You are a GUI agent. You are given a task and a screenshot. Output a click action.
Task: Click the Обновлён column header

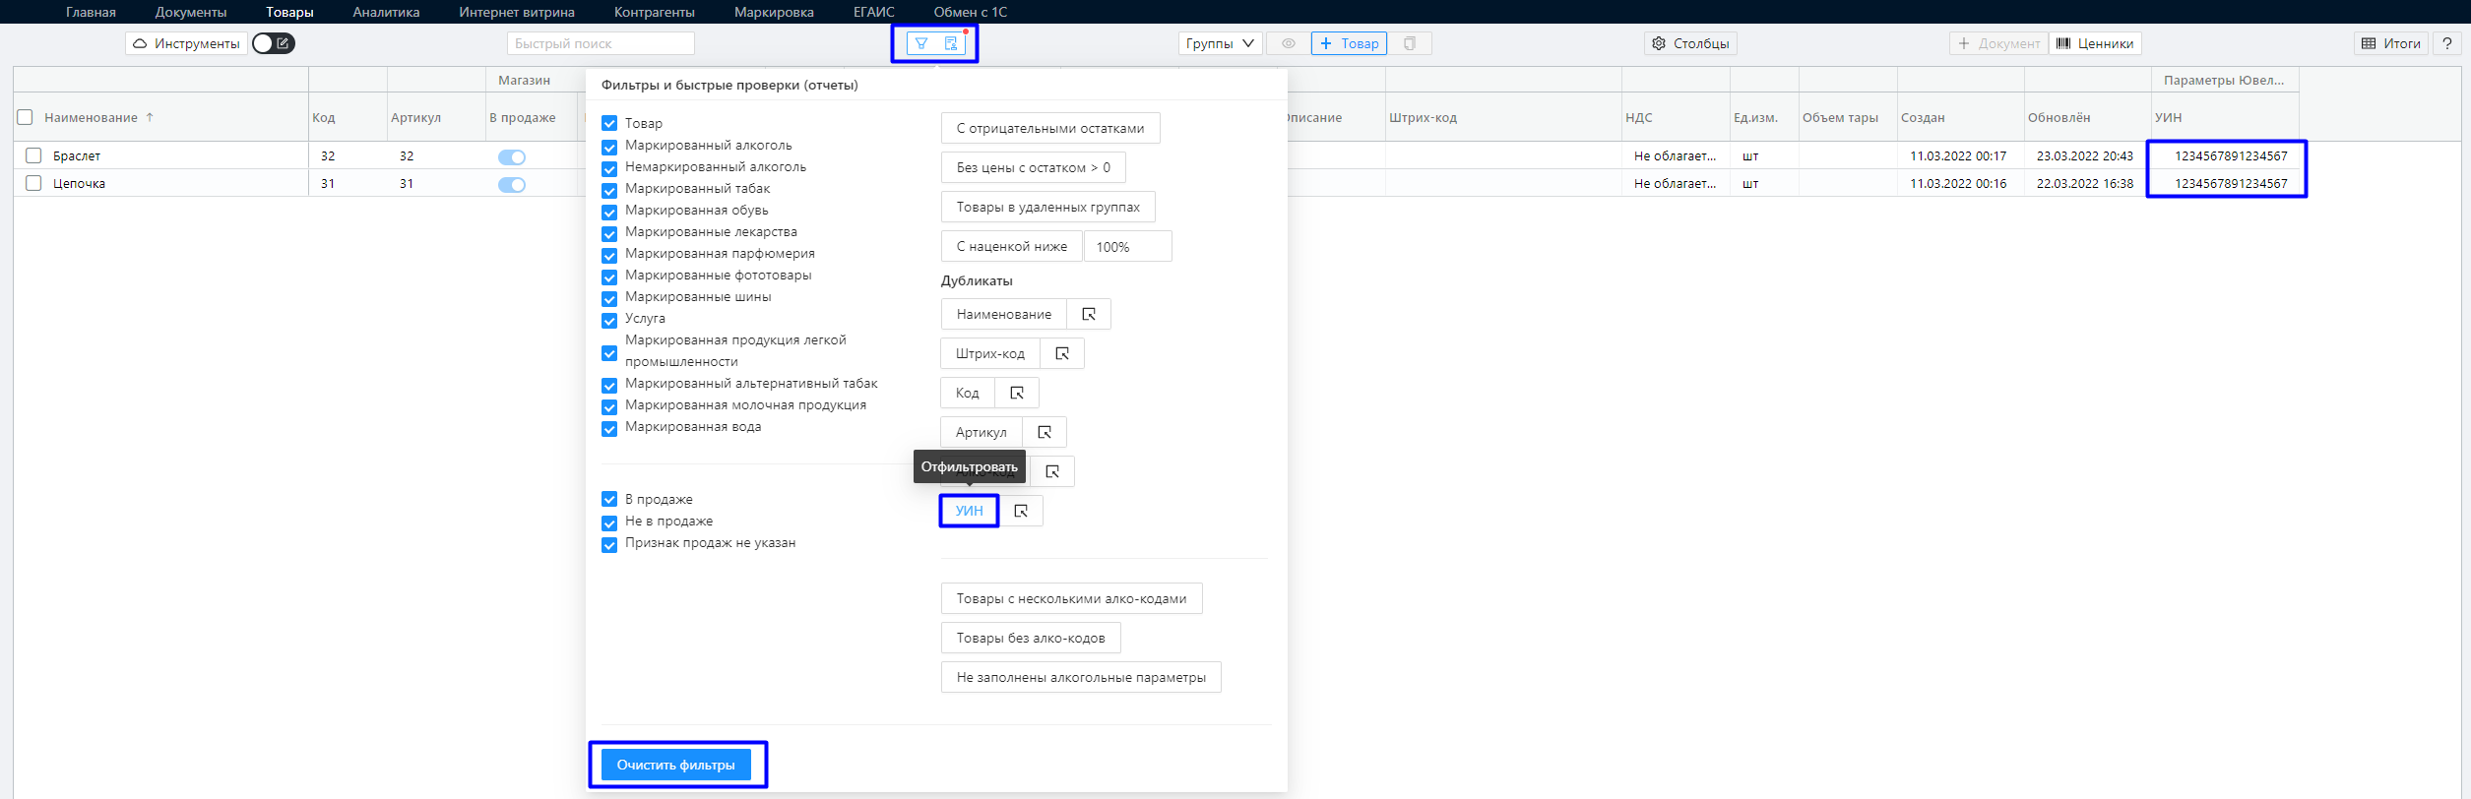click(x=2059, y=117)
